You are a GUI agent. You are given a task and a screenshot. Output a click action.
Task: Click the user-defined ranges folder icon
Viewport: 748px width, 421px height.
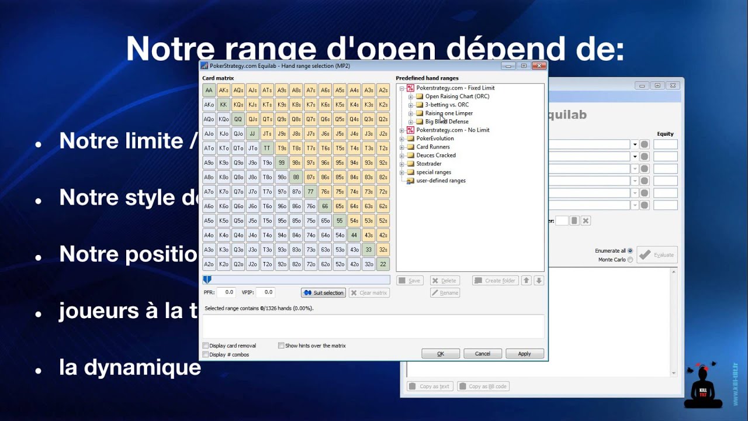click(410, 181)
